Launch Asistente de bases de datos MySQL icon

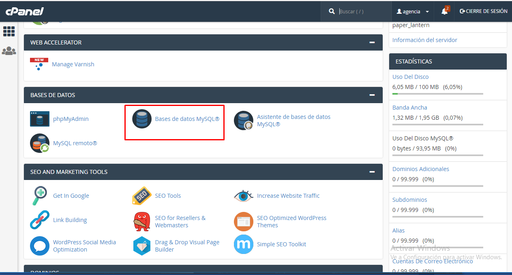coord(244,121)
